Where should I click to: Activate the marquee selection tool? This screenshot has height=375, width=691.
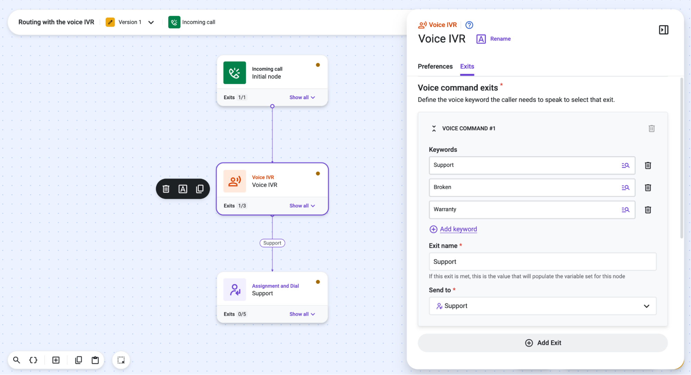(x=121, y=360)
